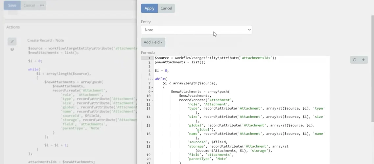Screen dimensions: 374x164
Task: Click line number 18 in the gutter
Action: point(148,146)
